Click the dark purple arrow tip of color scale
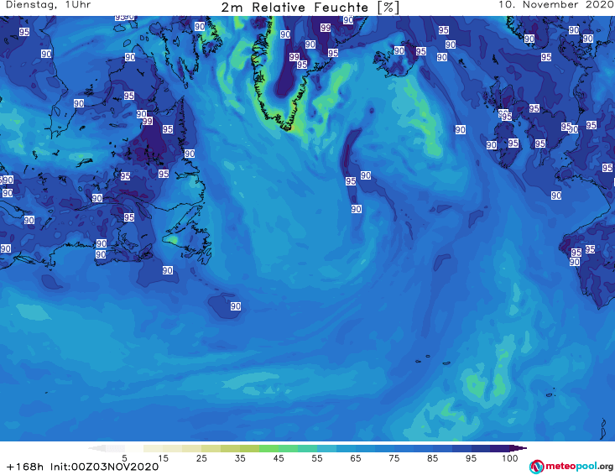The width and height of the screenshot is (615, 475). (519, 448)
